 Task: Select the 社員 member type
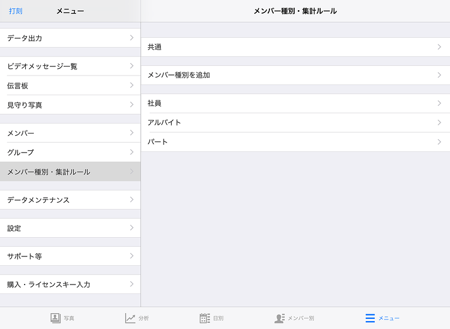point(295,103)
